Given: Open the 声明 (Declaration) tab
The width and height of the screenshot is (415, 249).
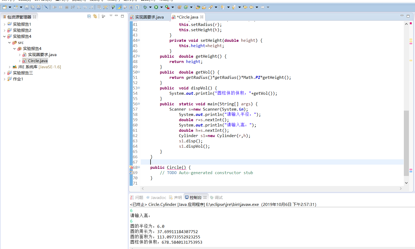Looking at the screenshot, I should click(x=176, y=197).
